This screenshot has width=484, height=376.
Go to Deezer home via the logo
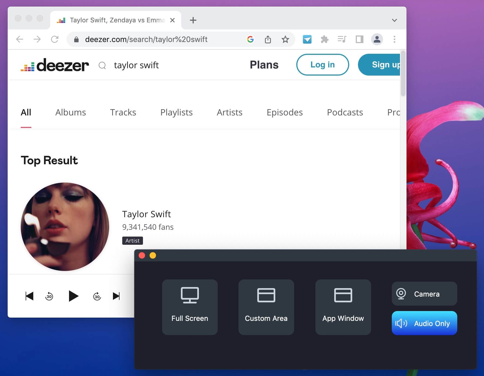click(55, 65)
